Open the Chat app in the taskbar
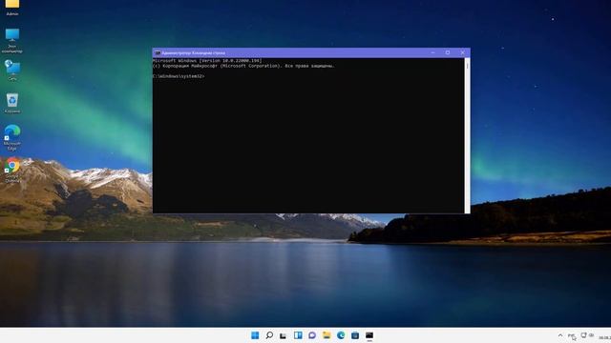Screen dimensions: 611x343 point(312,335)
